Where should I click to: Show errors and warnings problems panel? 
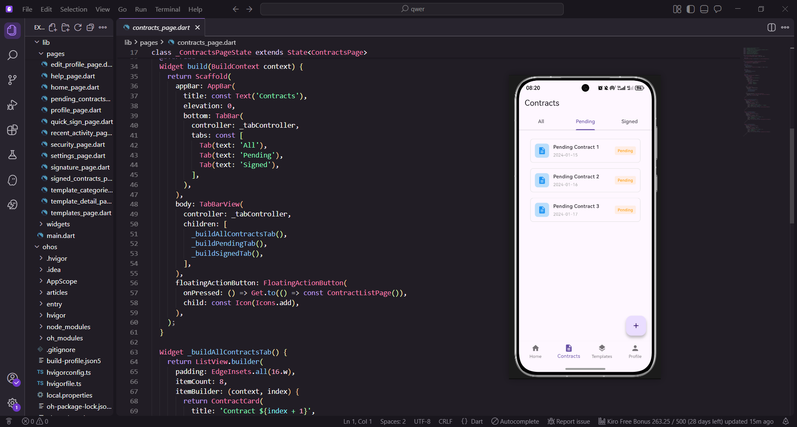coord(35,421)
